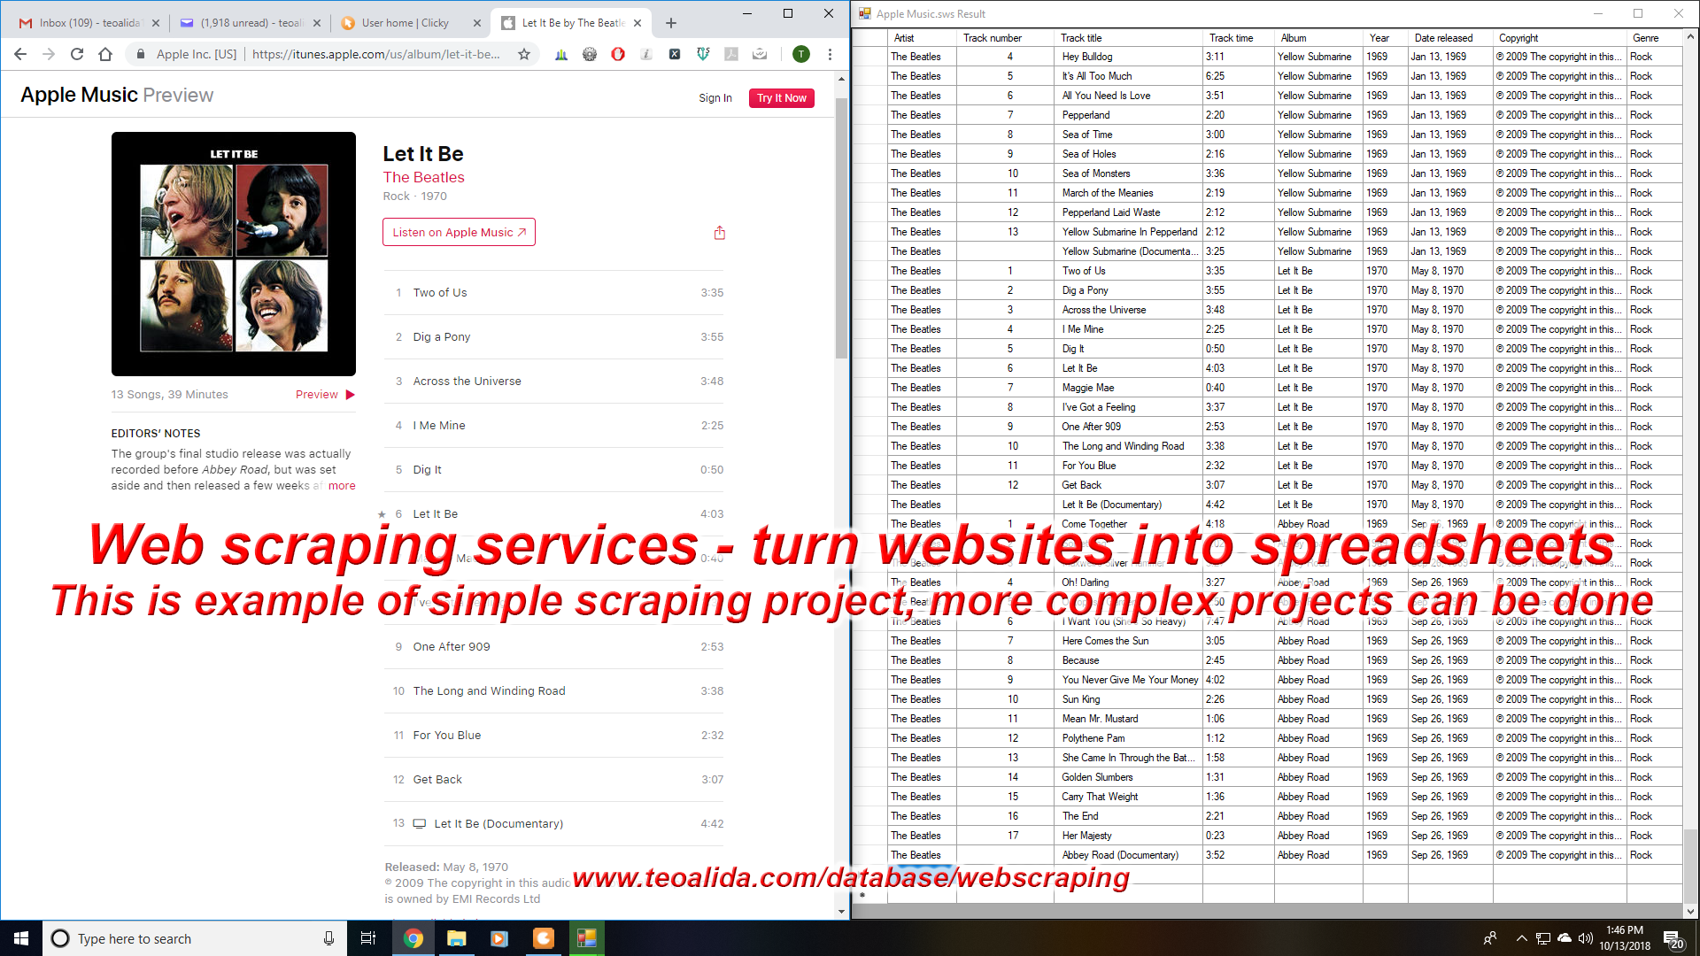
Task: Click the share icon near Listen button
Action: [x=719, y=233]
